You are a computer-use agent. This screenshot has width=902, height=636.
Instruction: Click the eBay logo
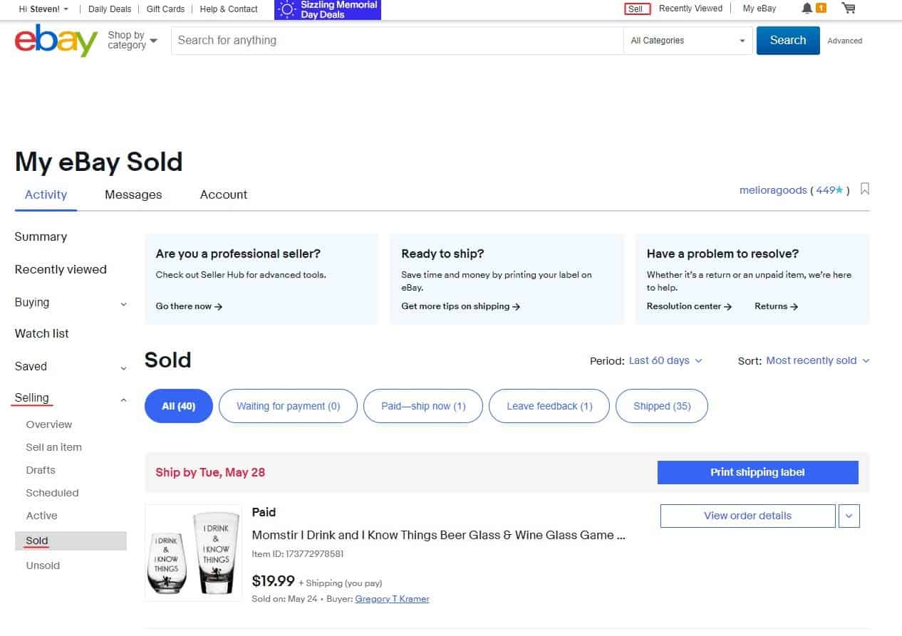pyautogui.click(x=56, y=41)
